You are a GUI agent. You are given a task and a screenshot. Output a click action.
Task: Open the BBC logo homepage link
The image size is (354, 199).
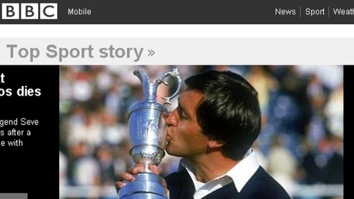coord(30,11)
